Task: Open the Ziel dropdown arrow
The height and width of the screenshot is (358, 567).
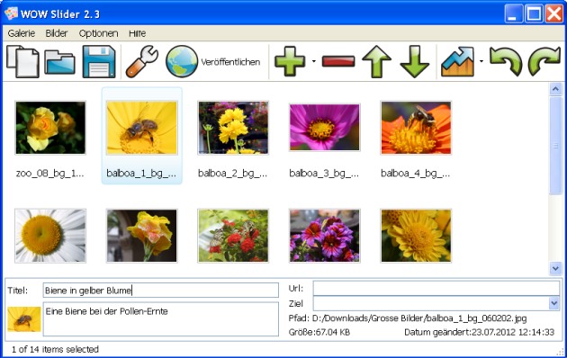Action: coord(554,303)
